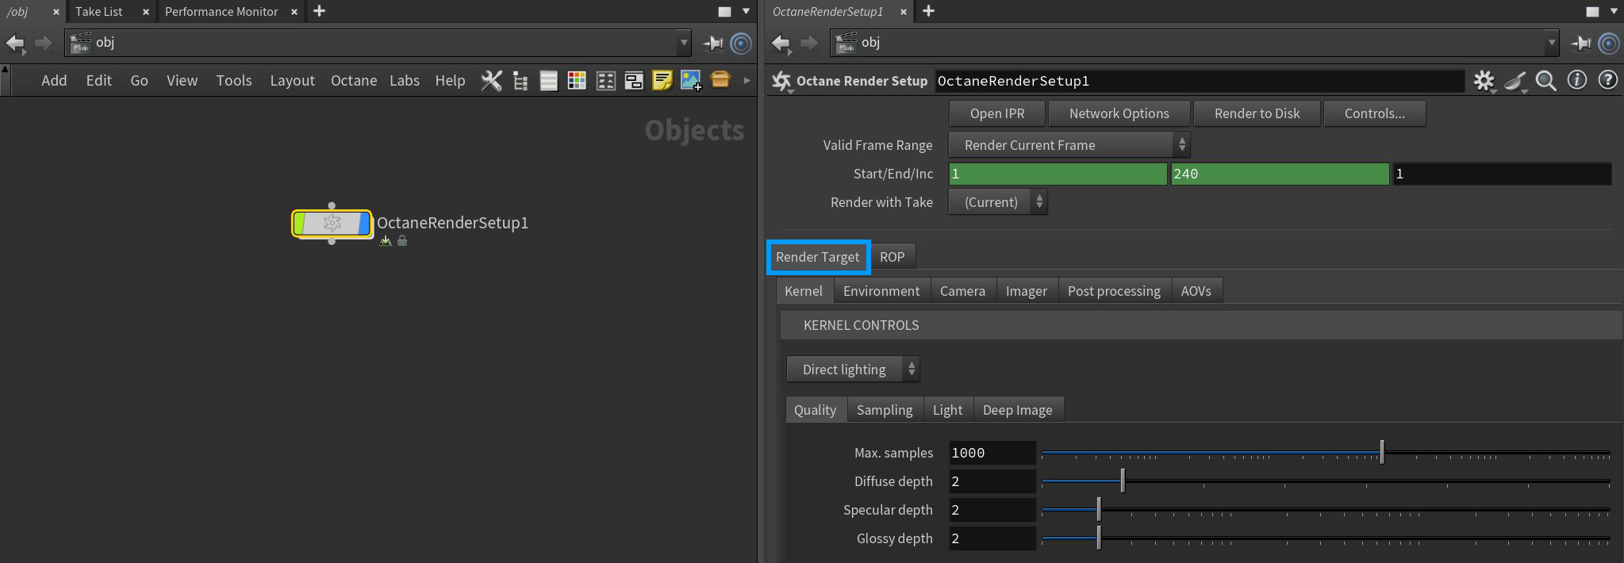Screen dimensions: 1624x563
Task: Expand the Render with Take dropdown
Action: coord(998,202)
